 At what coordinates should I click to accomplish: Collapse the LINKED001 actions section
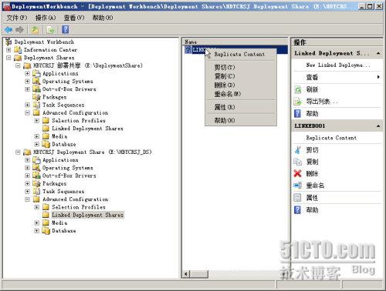(x=378, y=126)
